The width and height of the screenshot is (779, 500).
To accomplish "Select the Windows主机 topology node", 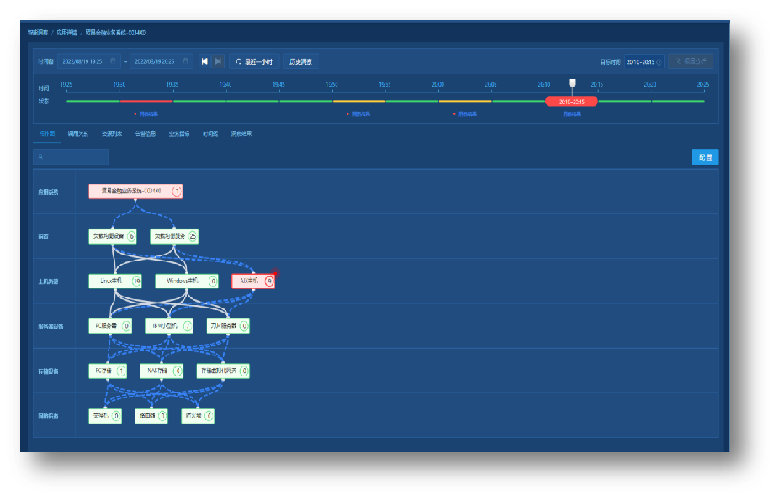I will [182, 282].
